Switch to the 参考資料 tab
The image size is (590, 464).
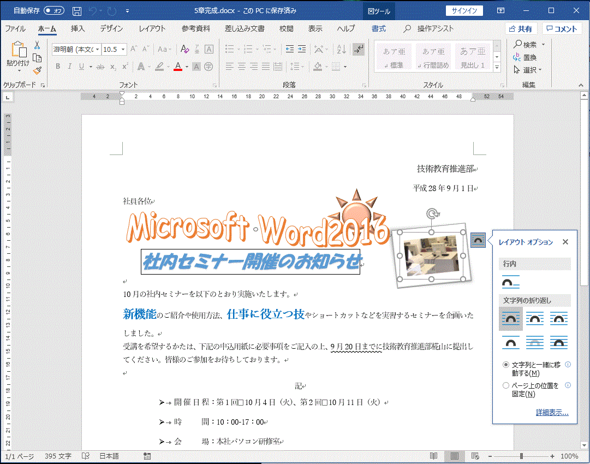point(195,28)
